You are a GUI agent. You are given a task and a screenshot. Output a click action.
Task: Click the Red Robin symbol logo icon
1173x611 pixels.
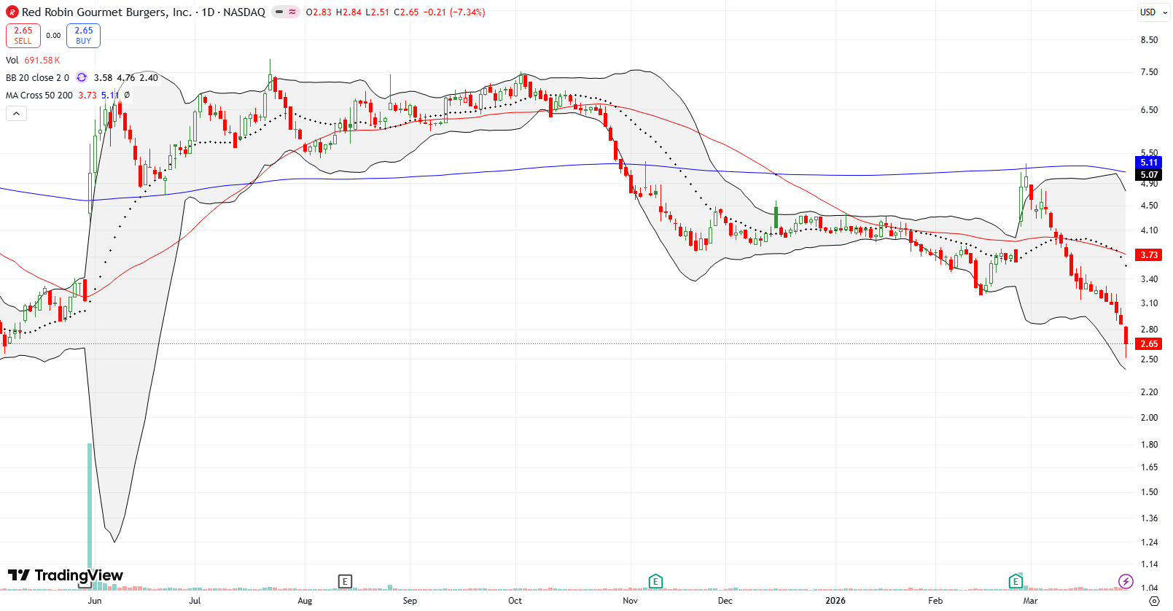pos(12,12)
